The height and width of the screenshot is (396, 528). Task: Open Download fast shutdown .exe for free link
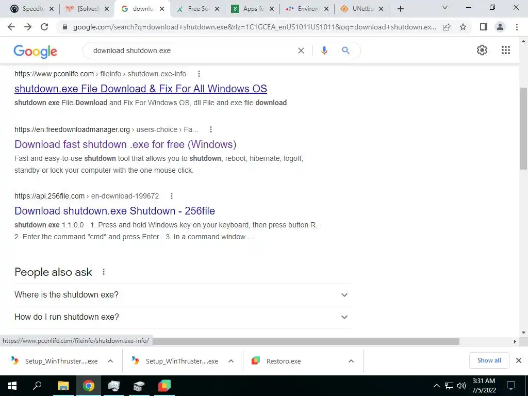[x=125, y=144]
